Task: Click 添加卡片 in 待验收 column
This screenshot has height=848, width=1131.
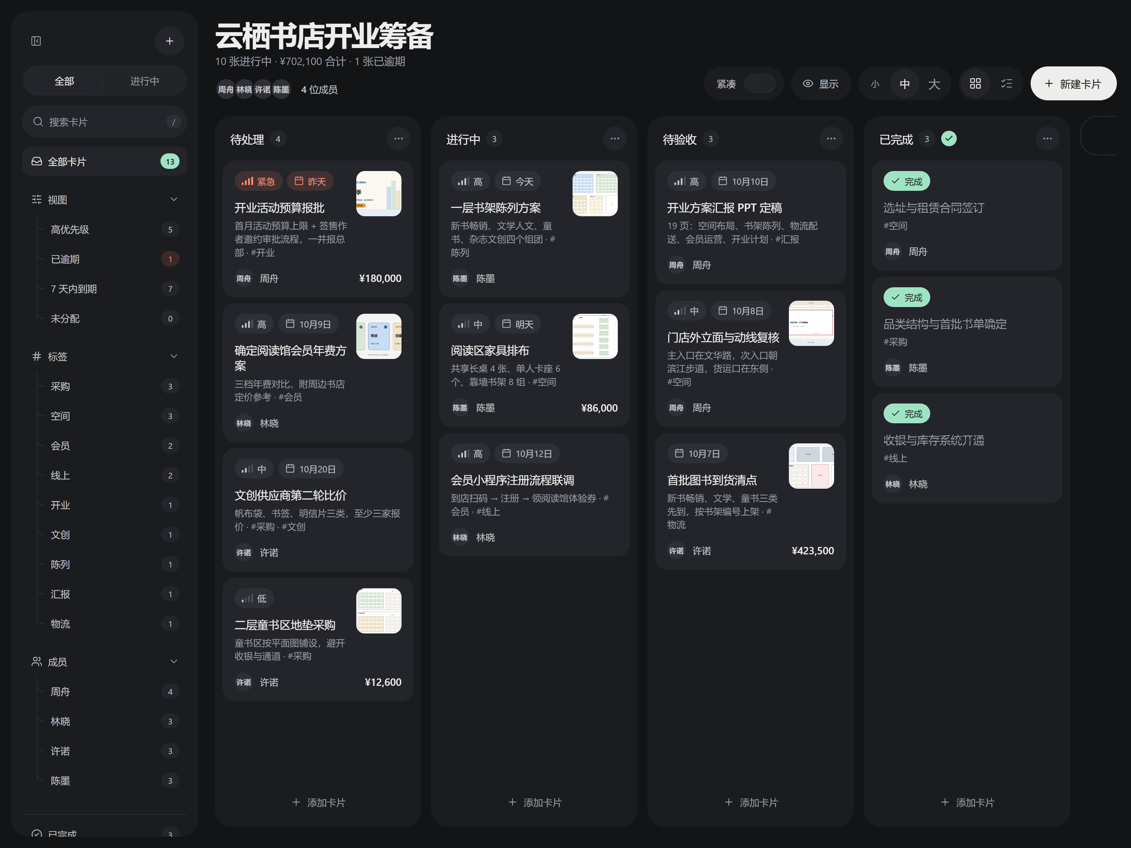Action: pos(751,802)
